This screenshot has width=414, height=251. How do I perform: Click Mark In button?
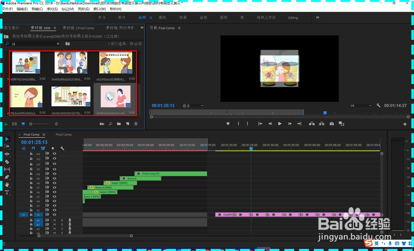pyautogui.click(x=238, y=124)
